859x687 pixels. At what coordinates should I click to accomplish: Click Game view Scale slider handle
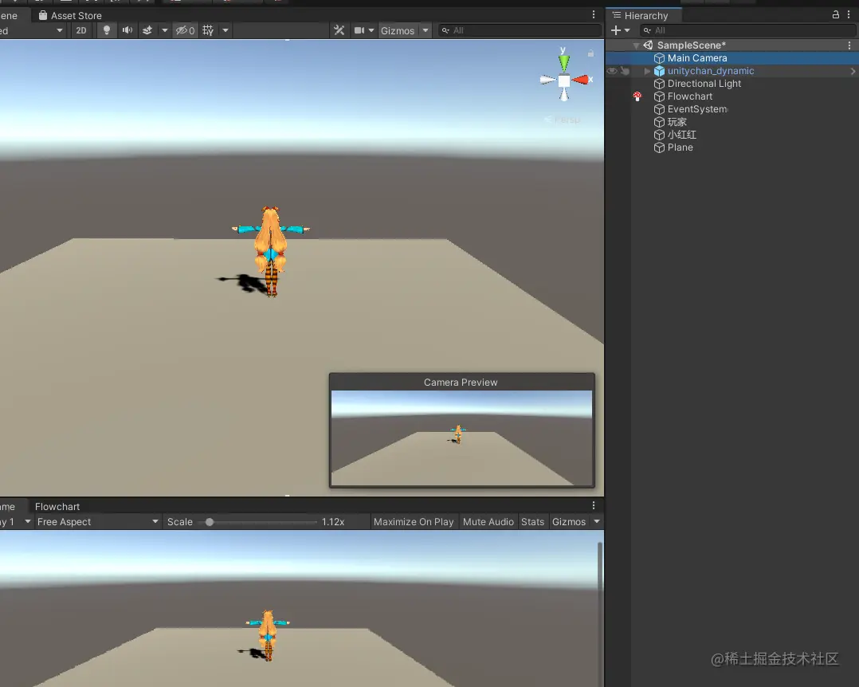coord(210,522)
